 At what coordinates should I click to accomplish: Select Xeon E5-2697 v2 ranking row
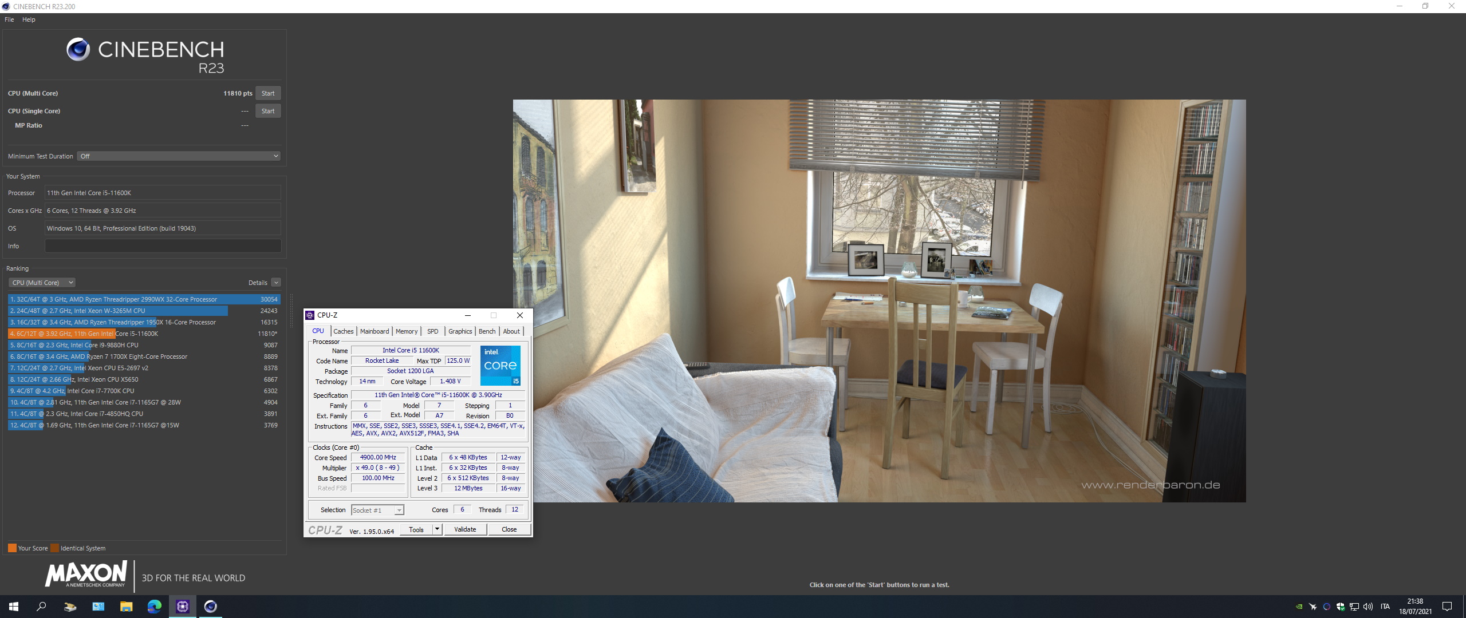[x=144, y=368]
